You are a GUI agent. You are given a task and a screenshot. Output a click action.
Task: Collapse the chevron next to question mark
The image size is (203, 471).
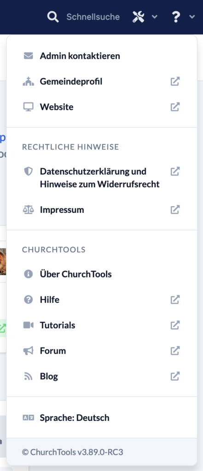(x=192, y=17)
